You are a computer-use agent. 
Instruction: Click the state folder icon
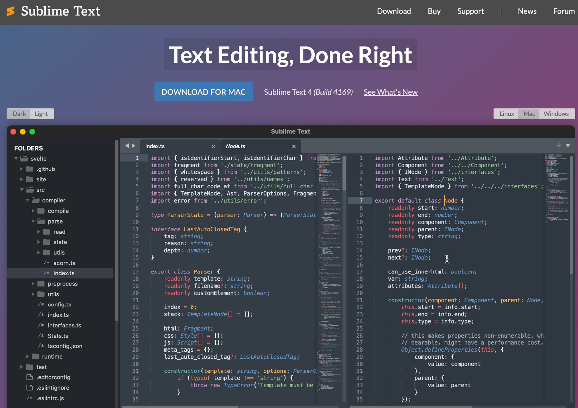[47, 242]
